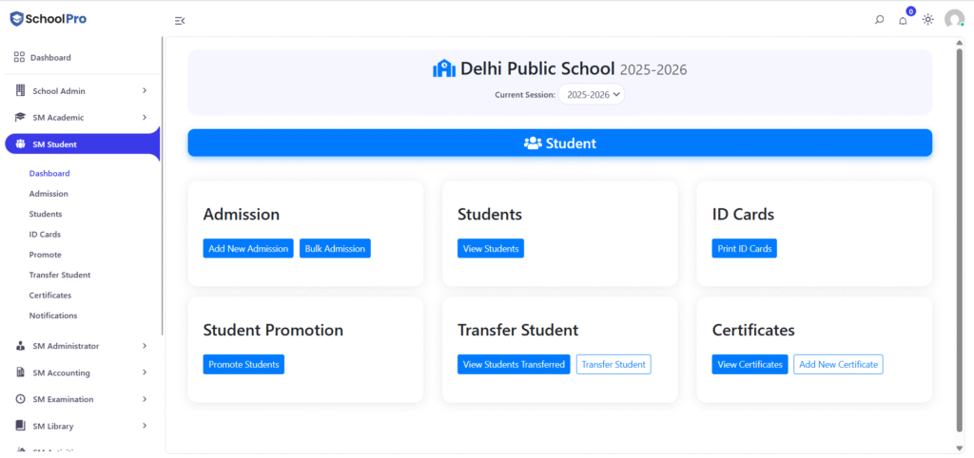Open the Transfer Student sidebar item
The height and width of the screenshot is (458, 974).
[60, 275]
